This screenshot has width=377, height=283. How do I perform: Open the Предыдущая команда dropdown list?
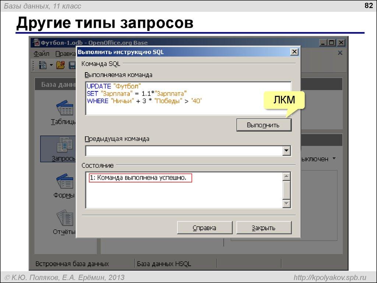[286, 150]
